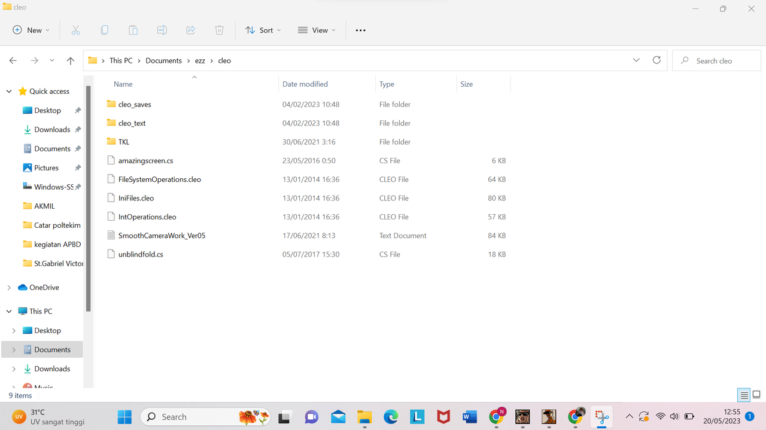This screenshot has width=766, height=430.
Task: Select IniFiles.cleo file
Action: point(136,198)
